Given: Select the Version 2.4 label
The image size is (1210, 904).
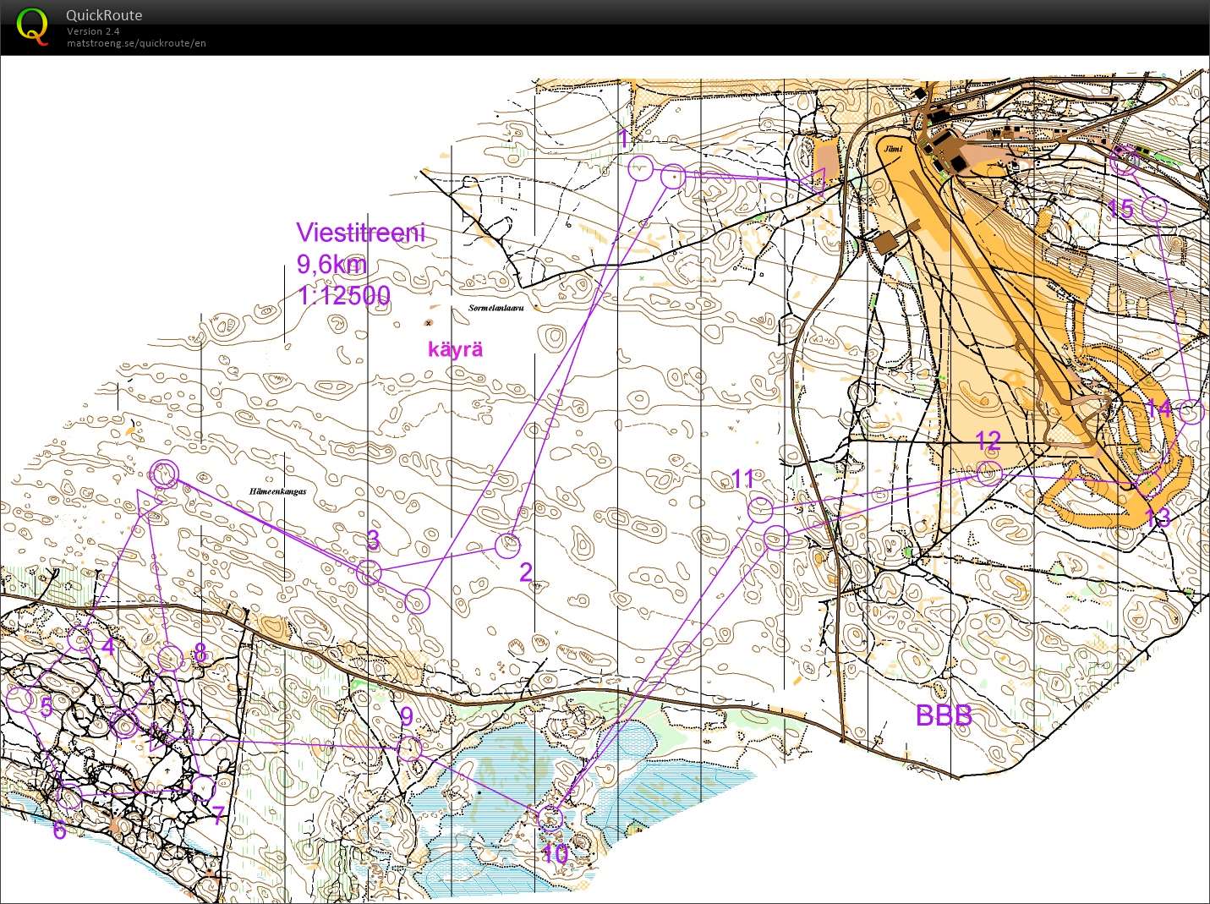Looking at the screenshot, I should tap(93, 31).
